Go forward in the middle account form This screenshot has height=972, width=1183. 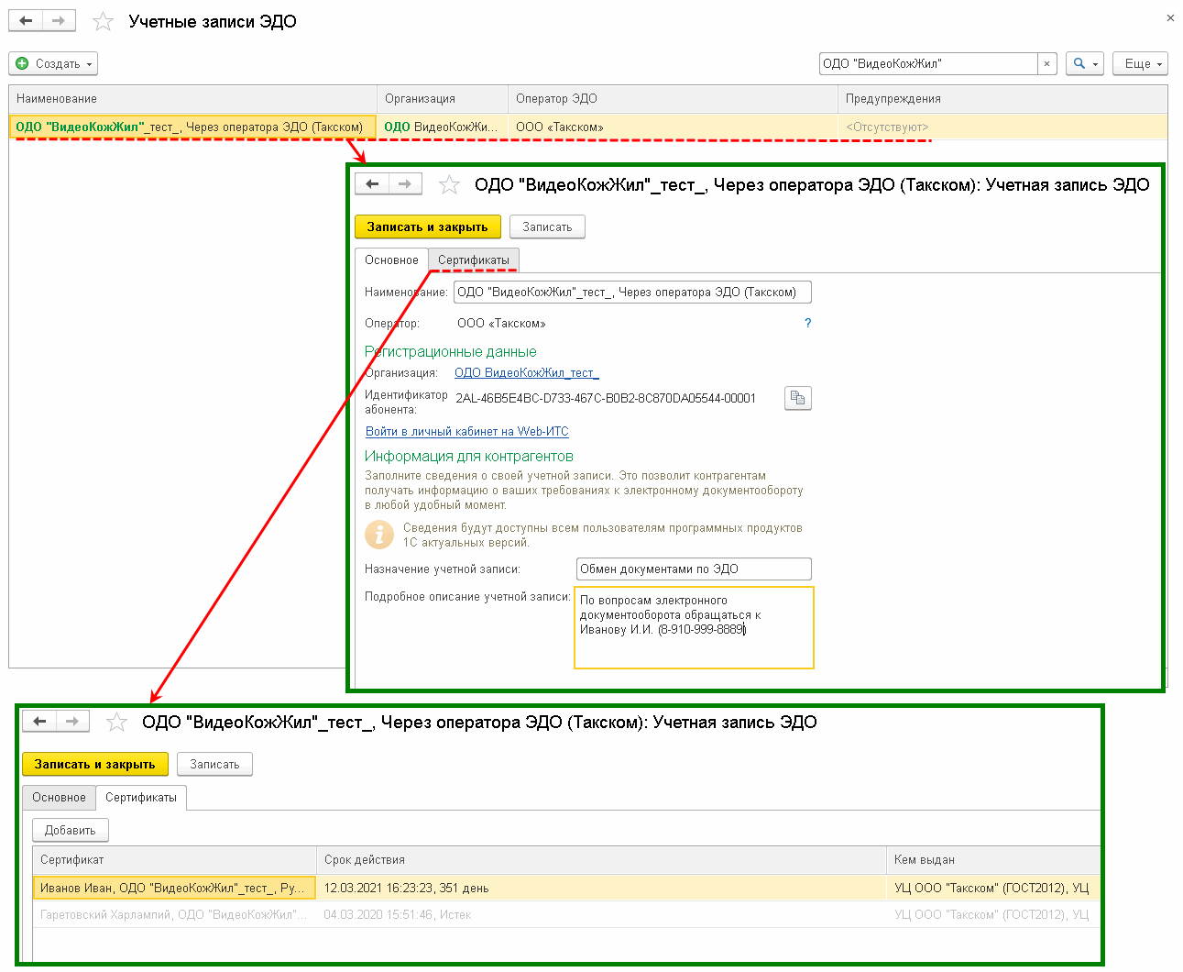pos(405,183)
